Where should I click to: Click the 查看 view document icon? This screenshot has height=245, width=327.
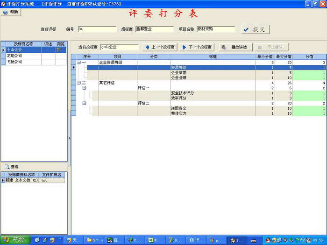point(7,167)
